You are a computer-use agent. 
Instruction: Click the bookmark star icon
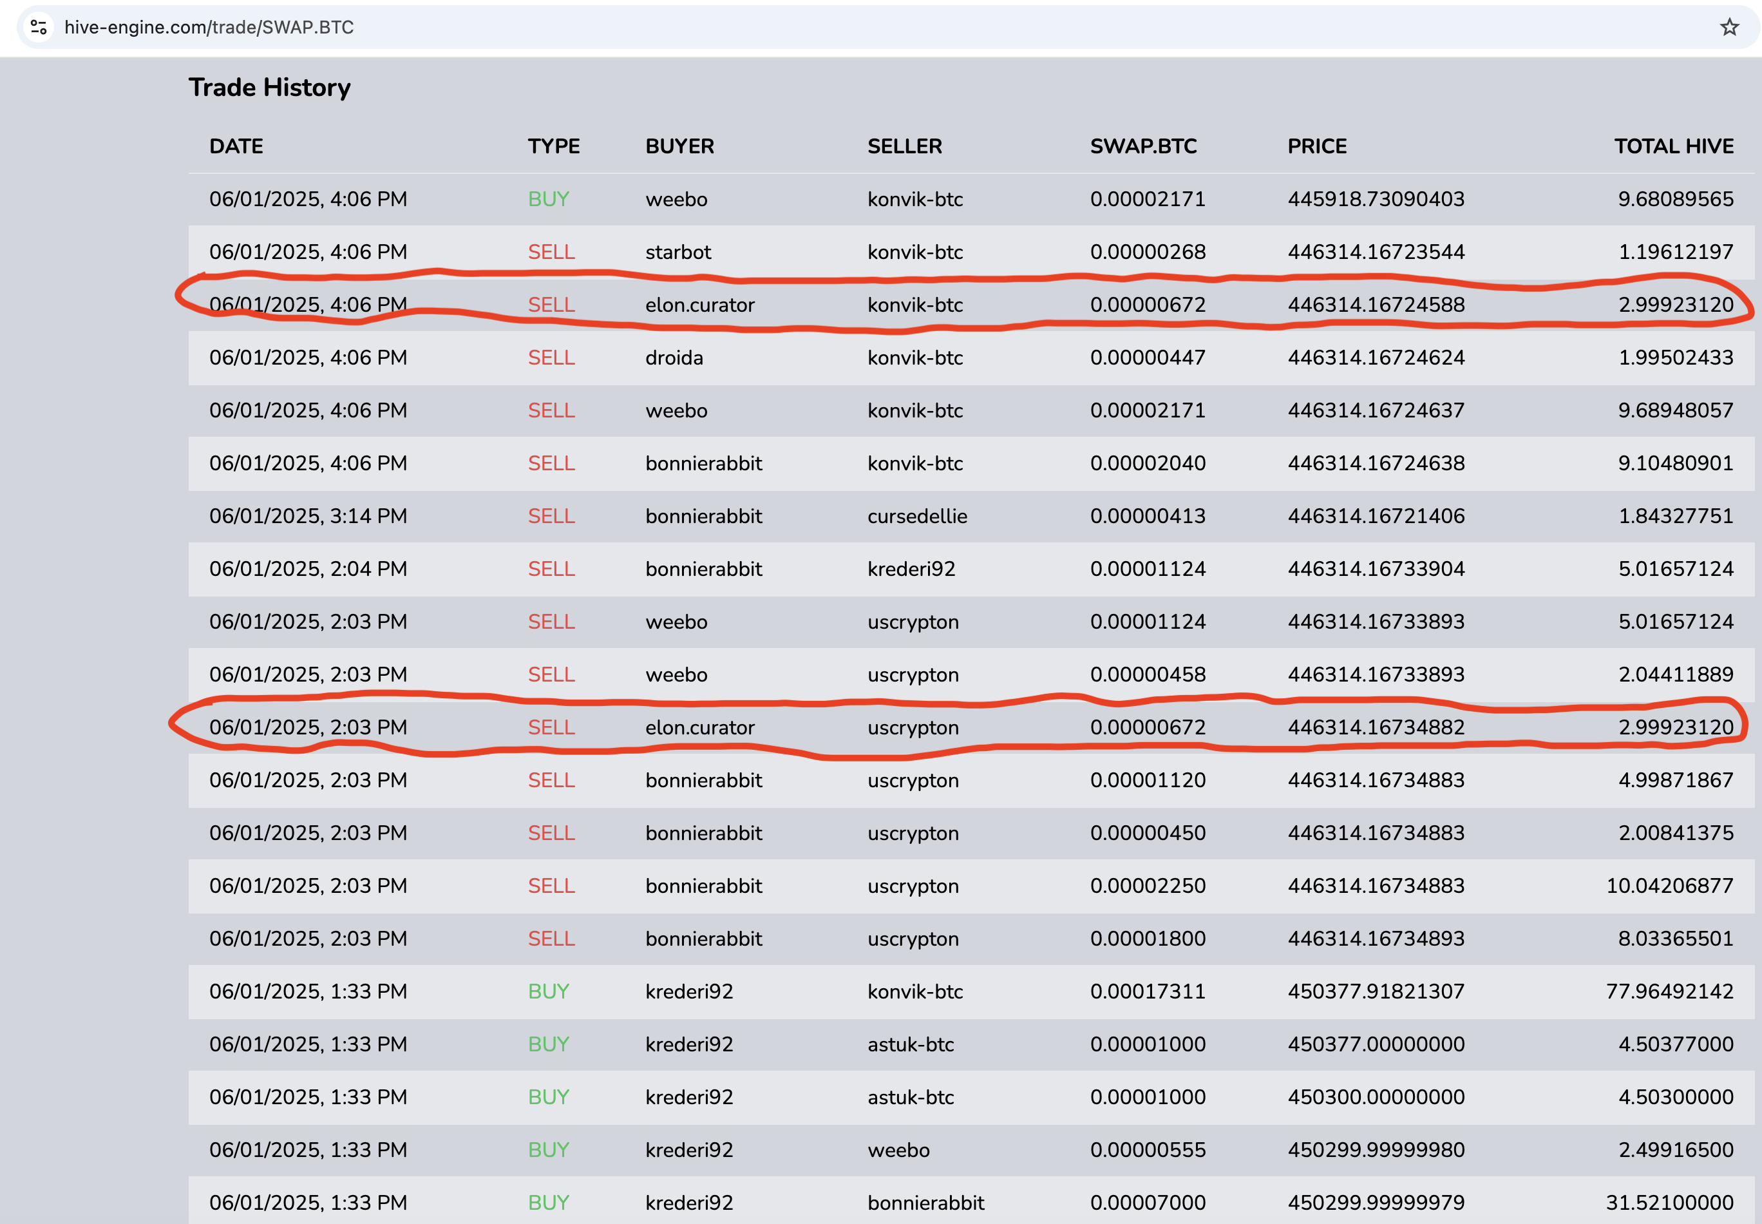point(1729,28)
